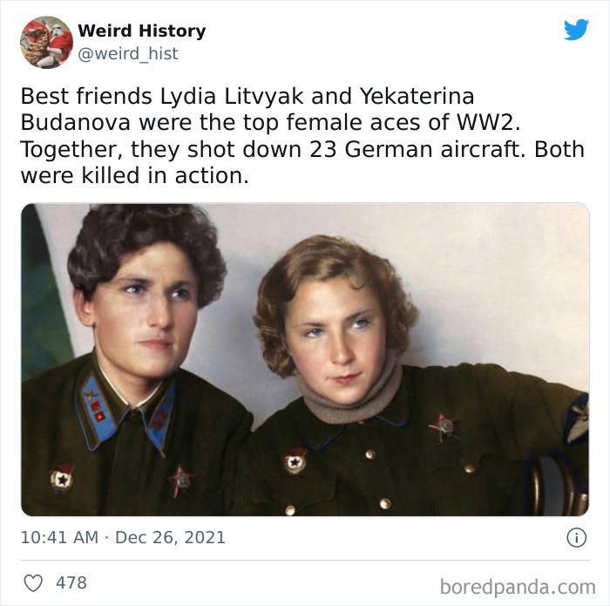Open the @weird_hist handle link
The width and height of the screenshot is (610, 606).
click(128, 54)
